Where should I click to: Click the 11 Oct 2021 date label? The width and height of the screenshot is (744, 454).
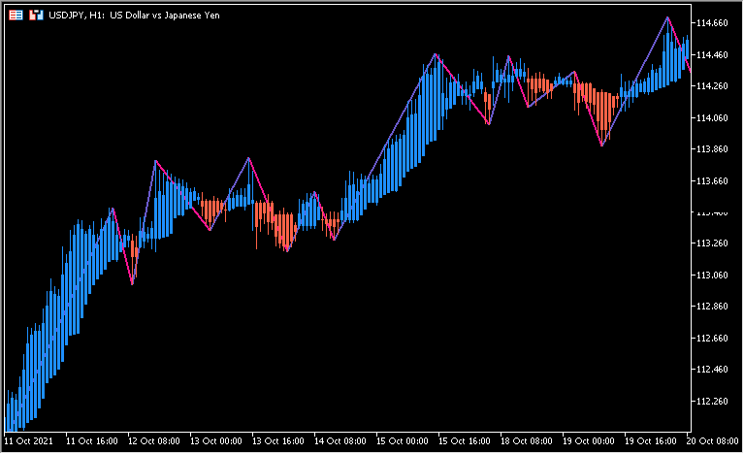tap(31, 441)
